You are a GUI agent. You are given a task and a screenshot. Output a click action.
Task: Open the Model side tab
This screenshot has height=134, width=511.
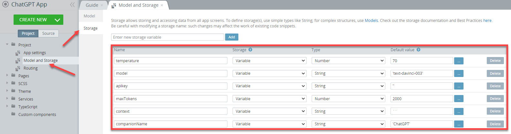click(x=89, y=16)
